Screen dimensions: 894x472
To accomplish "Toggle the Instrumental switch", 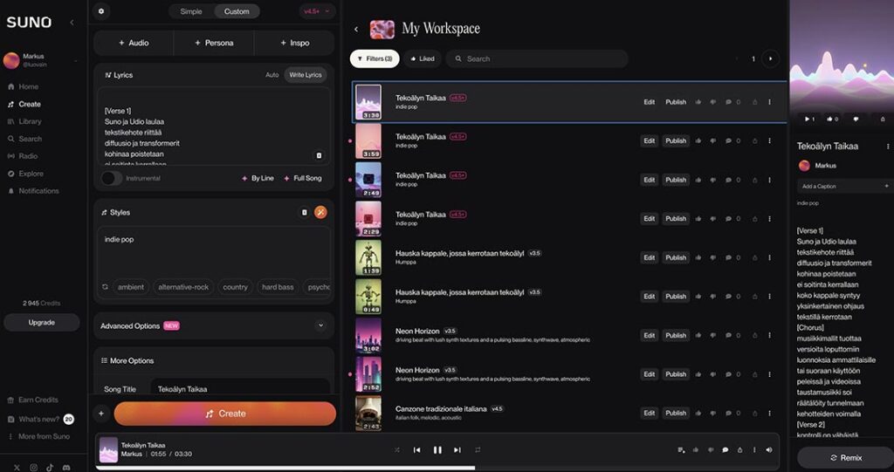I will click(111, 178).
